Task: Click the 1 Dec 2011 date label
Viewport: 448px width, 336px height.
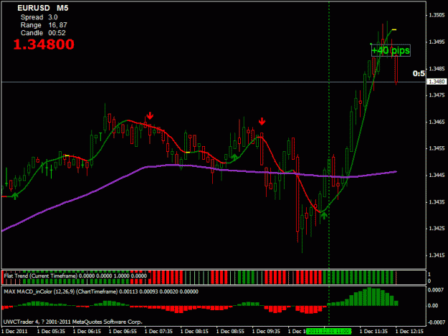Action: (x=14, y=332)
